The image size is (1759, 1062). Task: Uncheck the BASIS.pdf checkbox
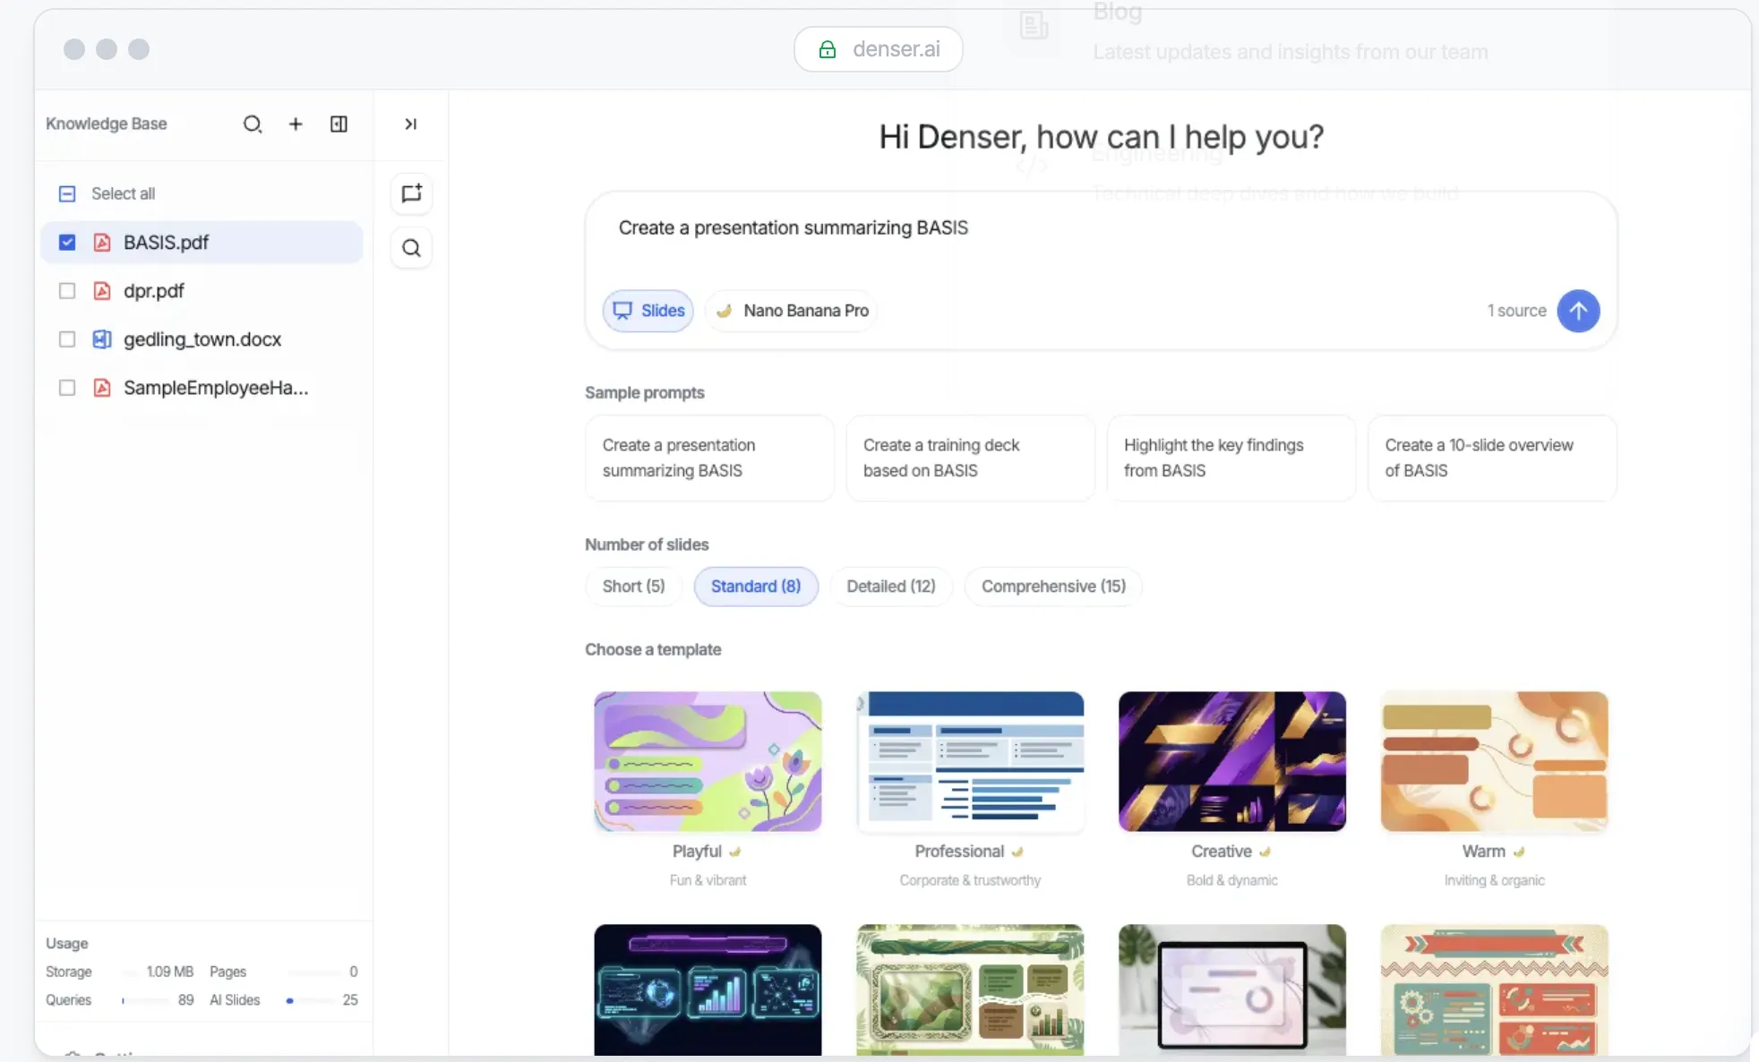tap(67, 242)
